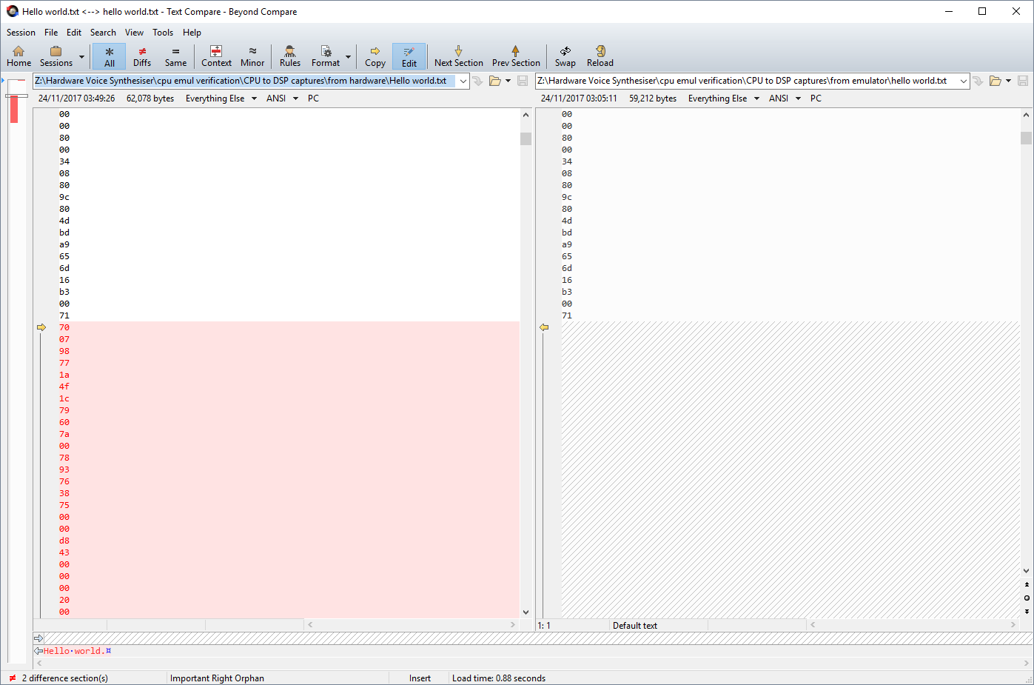Open the Rules dialog
The image size is (1034, 685).
[x=290, y=56]
